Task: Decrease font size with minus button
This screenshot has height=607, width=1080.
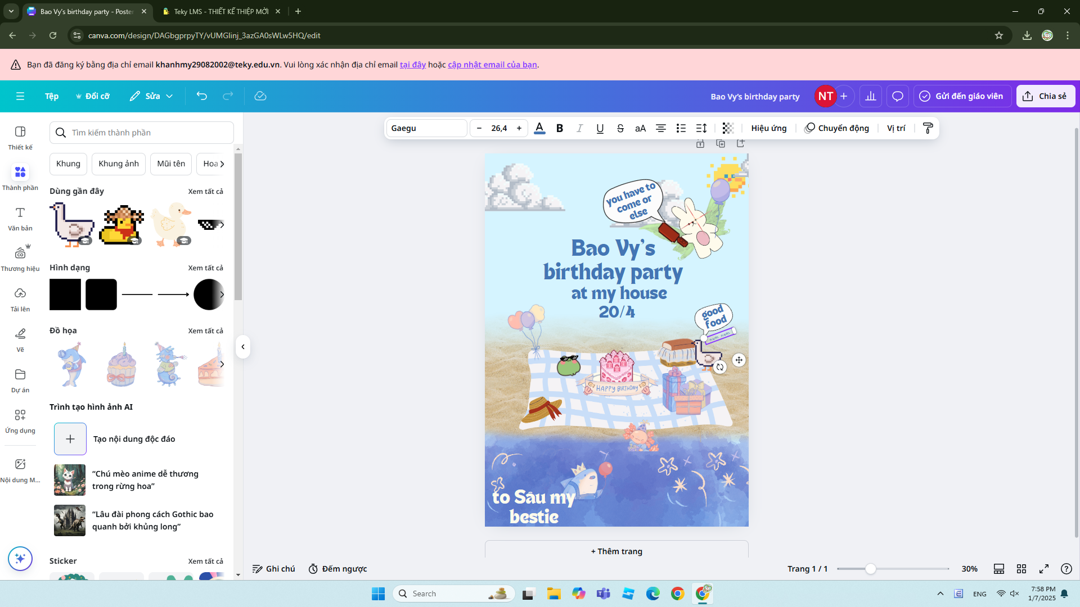Action: [479, 128]
